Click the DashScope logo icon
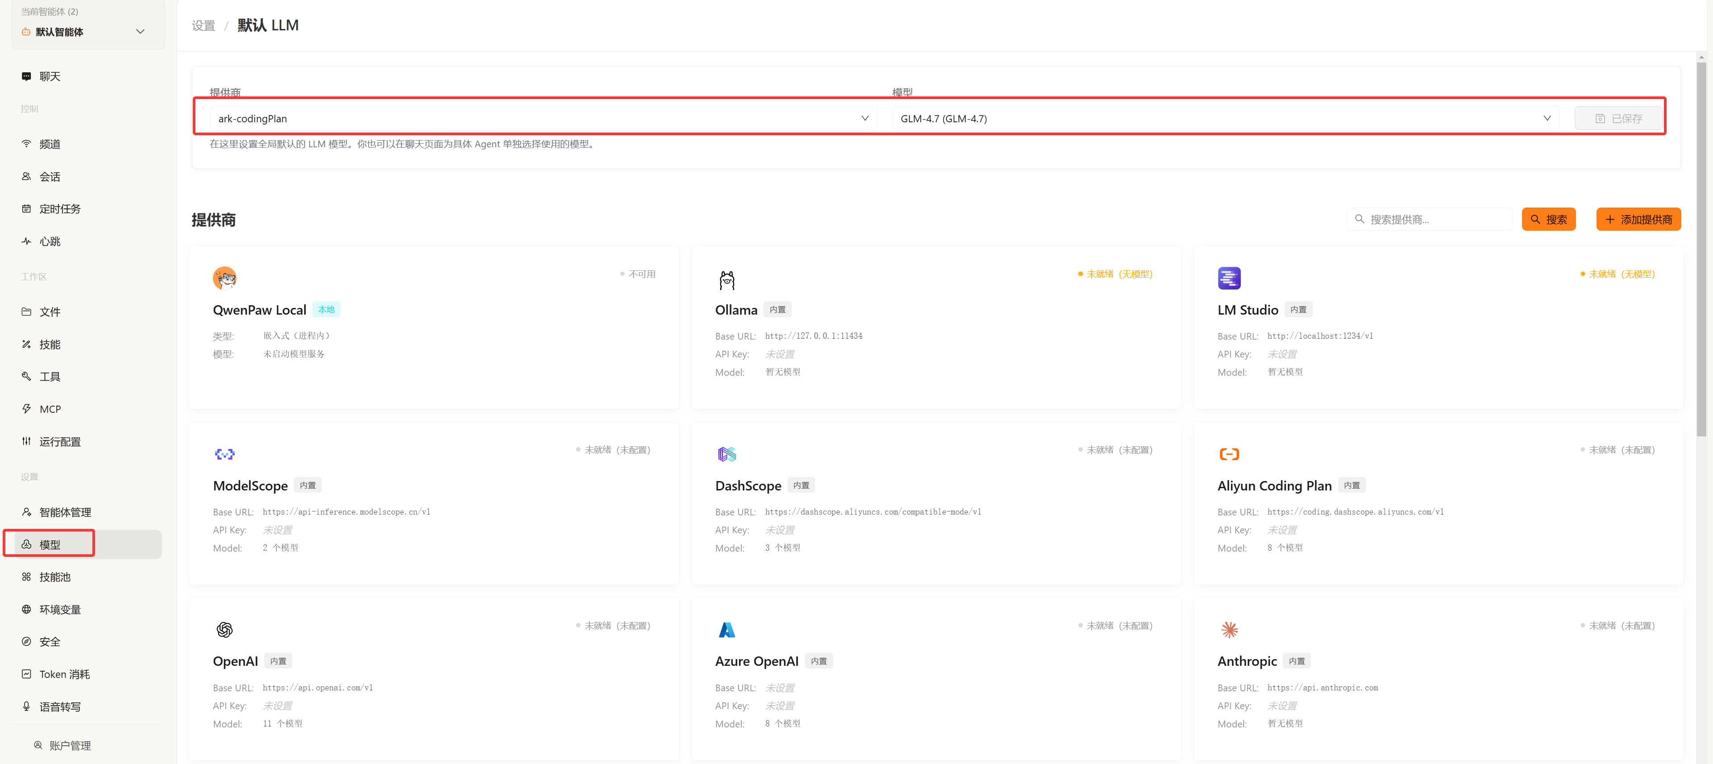 point(727,454)
